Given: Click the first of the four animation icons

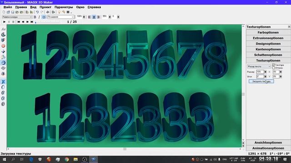Looking at the screenshot, I should 3,87.
